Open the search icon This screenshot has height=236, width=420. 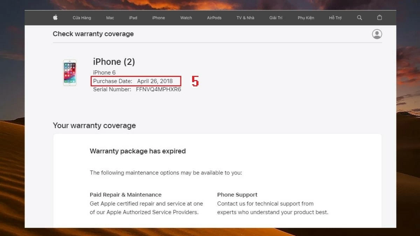(x=359, y=17)
